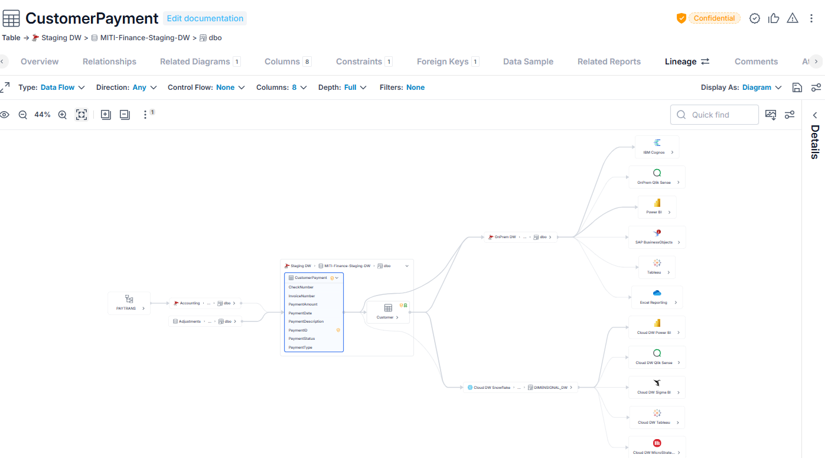
Task: Toggle the certified checkmark badge
Action: (755, 18)
